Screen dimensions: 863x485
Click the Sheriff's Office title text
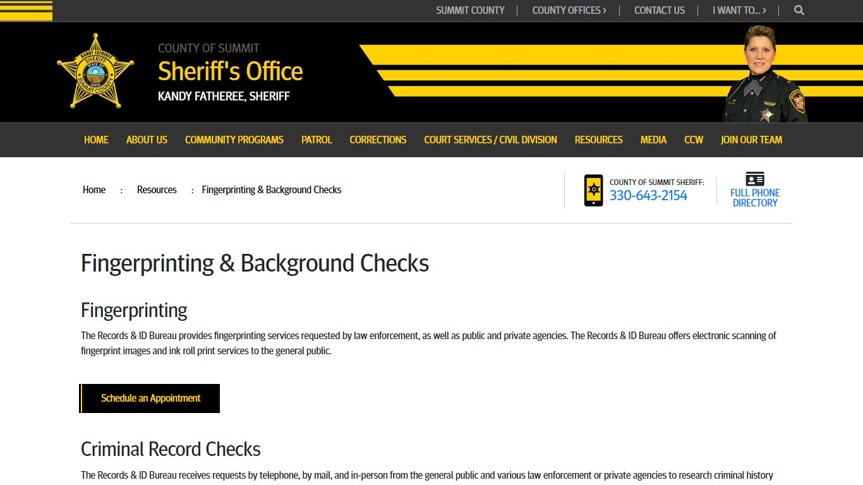[x=231, y=71]
